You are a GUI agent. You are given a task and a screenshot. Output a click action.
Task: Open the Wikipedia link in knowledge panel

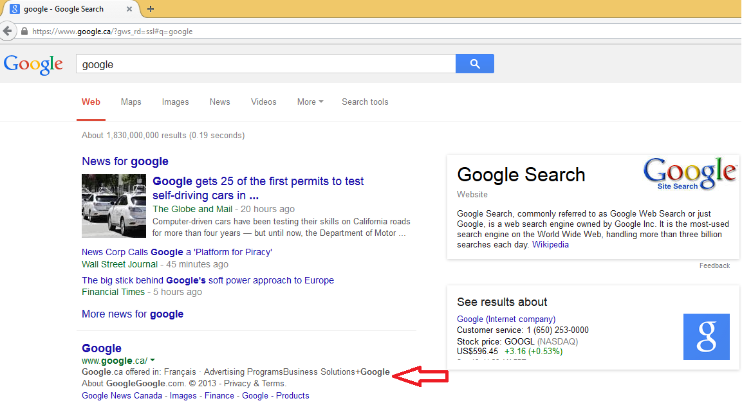pos(550,245)
